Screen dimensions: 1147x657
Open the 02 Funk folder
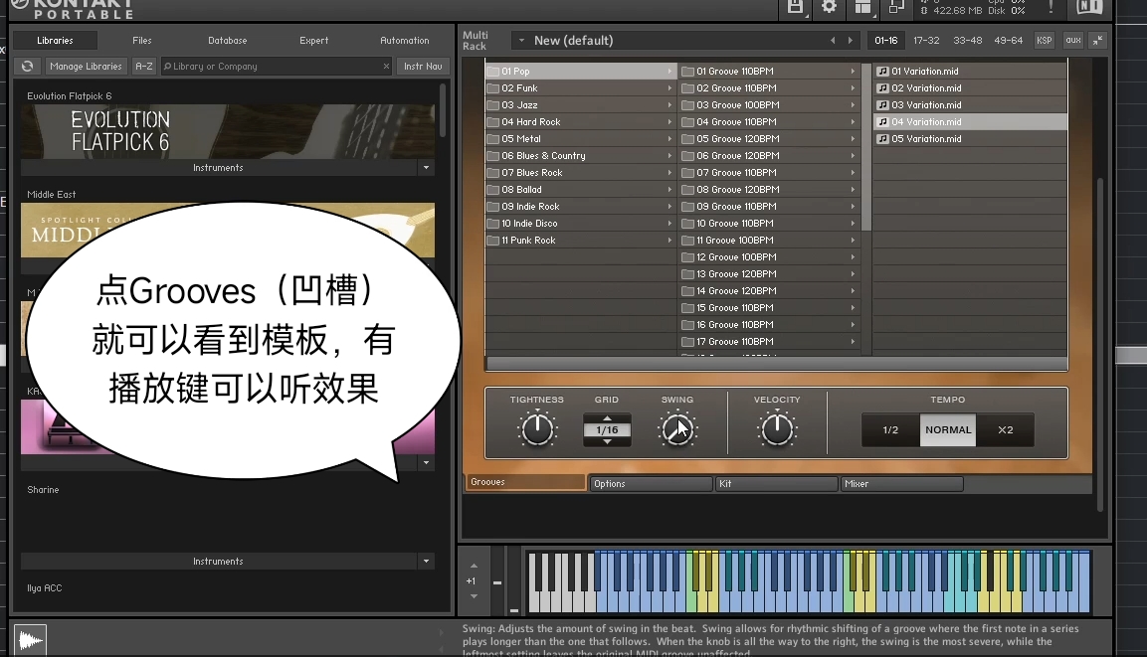tap(581, 87)
